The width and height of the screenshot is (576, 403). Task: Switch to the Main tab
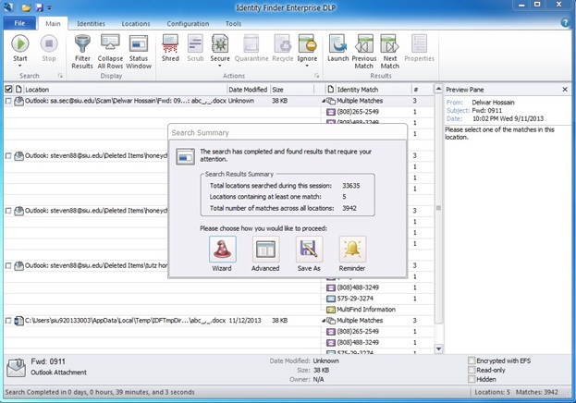(x=53, y=23)
